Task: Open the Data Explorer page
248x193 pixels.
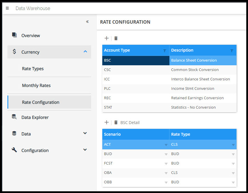Action: pos(35,117)
